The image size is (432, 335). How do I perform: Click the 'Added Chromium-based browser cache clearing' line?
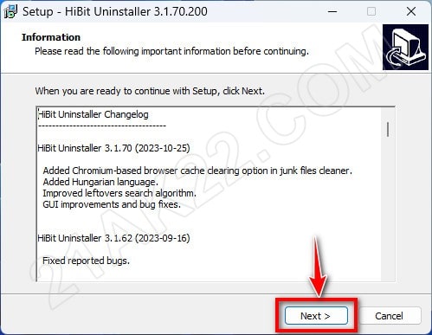197,171
